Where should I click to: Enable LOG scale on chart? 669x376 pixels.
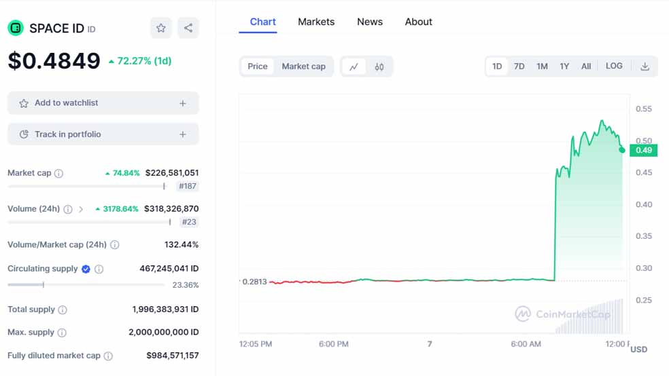coord(614,67)
